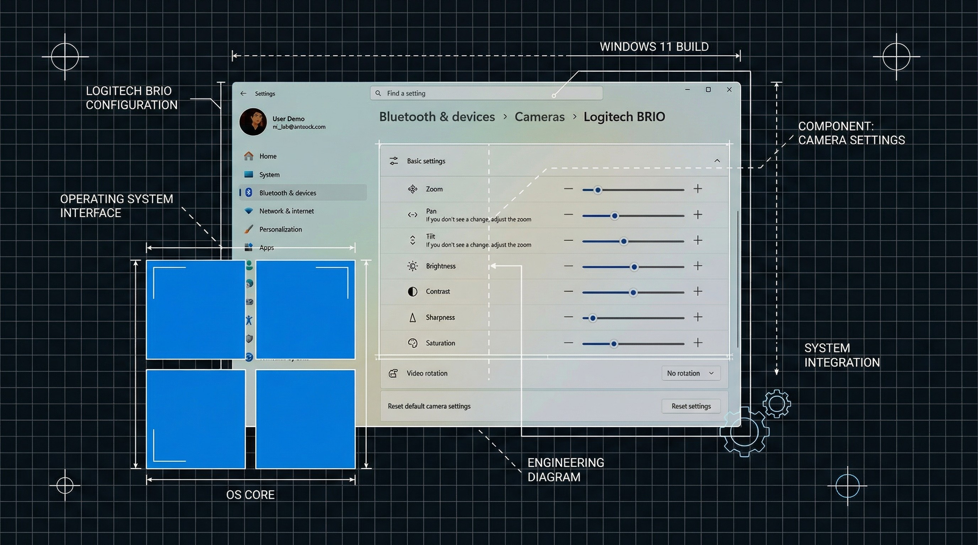This screenshot has height=545, width=978.
Task: Click the Tilt adjustment icon
Action: pos(412,240)
